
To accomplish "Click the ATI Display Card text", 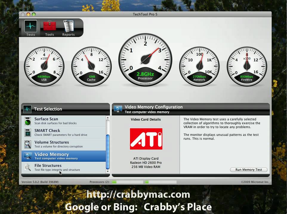I will click(x=146, y=158).
